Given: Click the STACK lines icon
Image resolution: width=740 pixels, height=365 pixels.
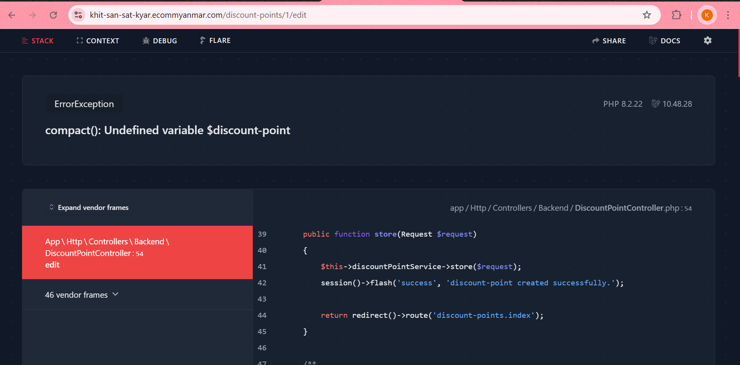Looking at the screenshot, I should point(25,41).
